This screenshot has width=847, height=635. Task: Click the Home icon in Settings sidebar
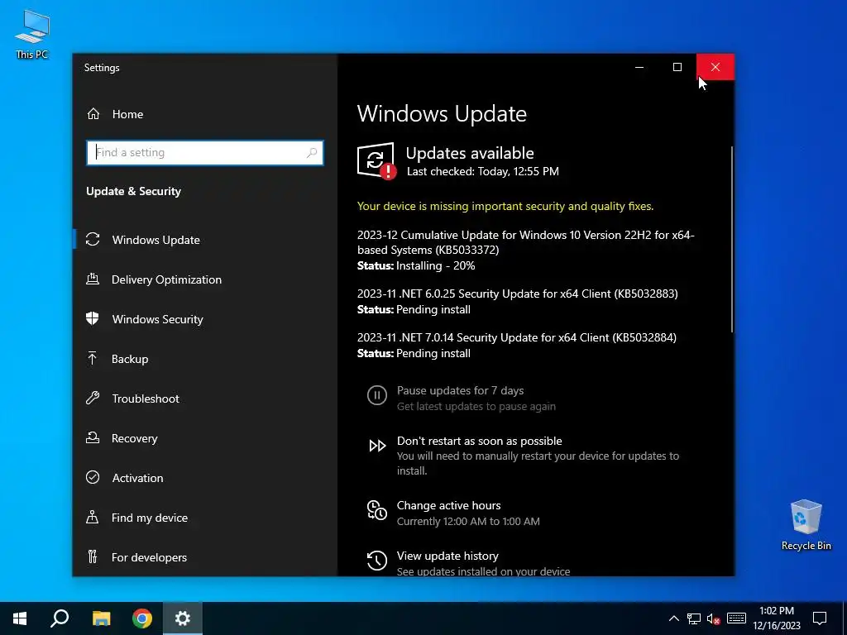93,114
